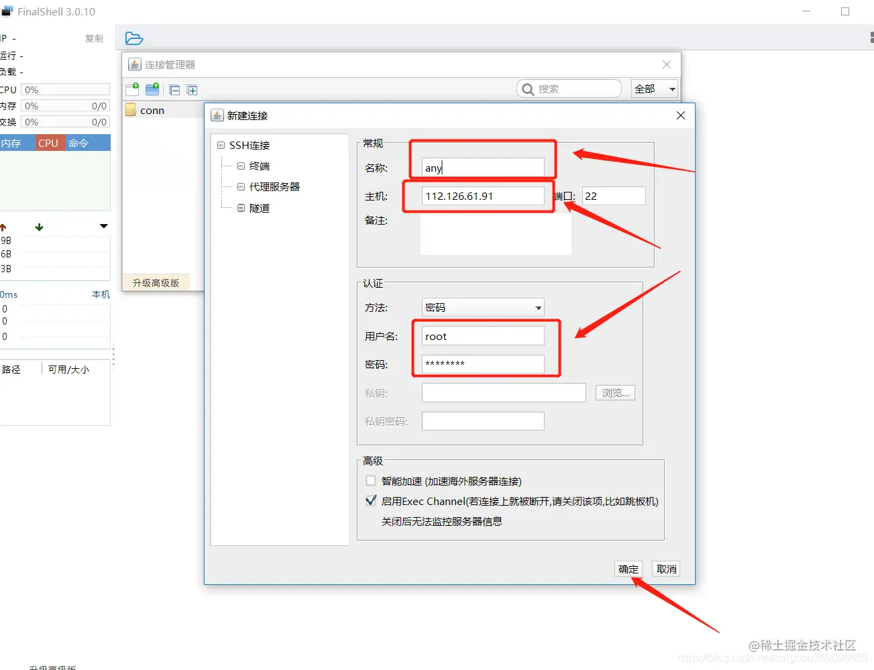Click the 搜索 search box
Image resolution: width=874 pixels, height=670 pixels.
click(569, 89)
